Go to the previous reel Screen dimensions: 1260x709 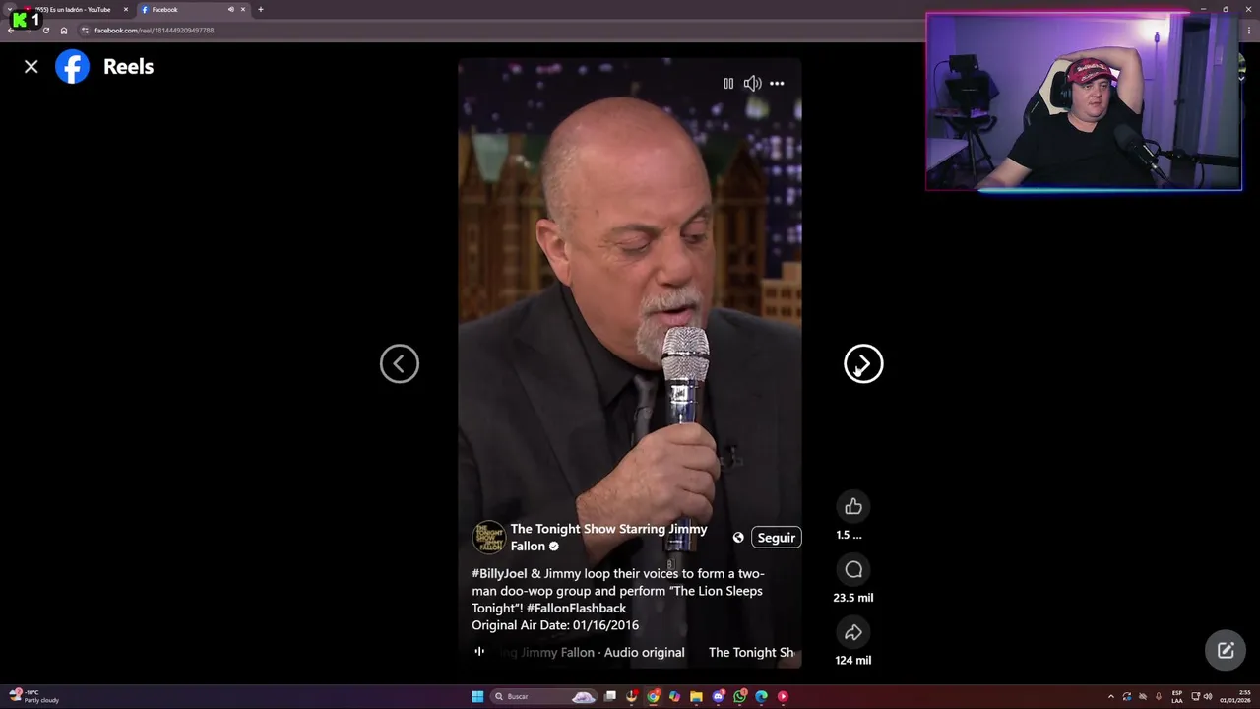coord(400,363)
